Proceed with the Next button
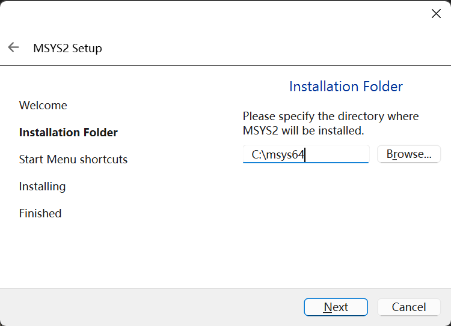The width and height of the screenshot is (451, 326). tap(336, 307)
